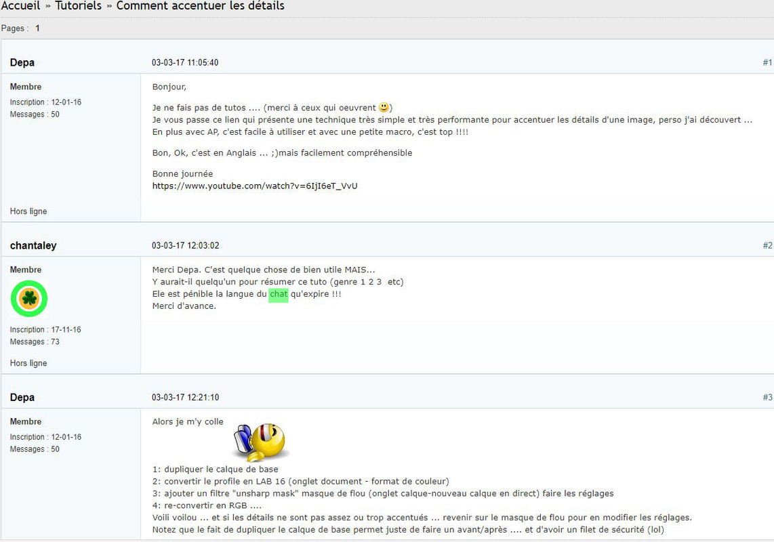Click Alors je m'y colle text

pyautogui.click(x=188, y=421)
